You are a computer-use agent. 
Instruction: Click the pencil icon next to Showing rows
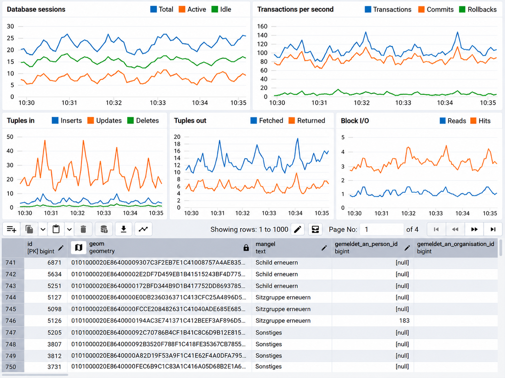tap(298, 229)
